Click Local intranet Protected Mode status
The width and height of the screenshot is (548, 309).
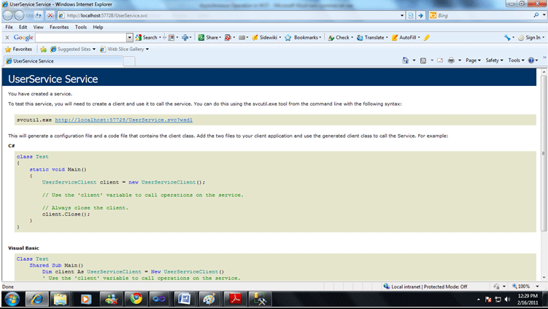(x=425, y=286)
